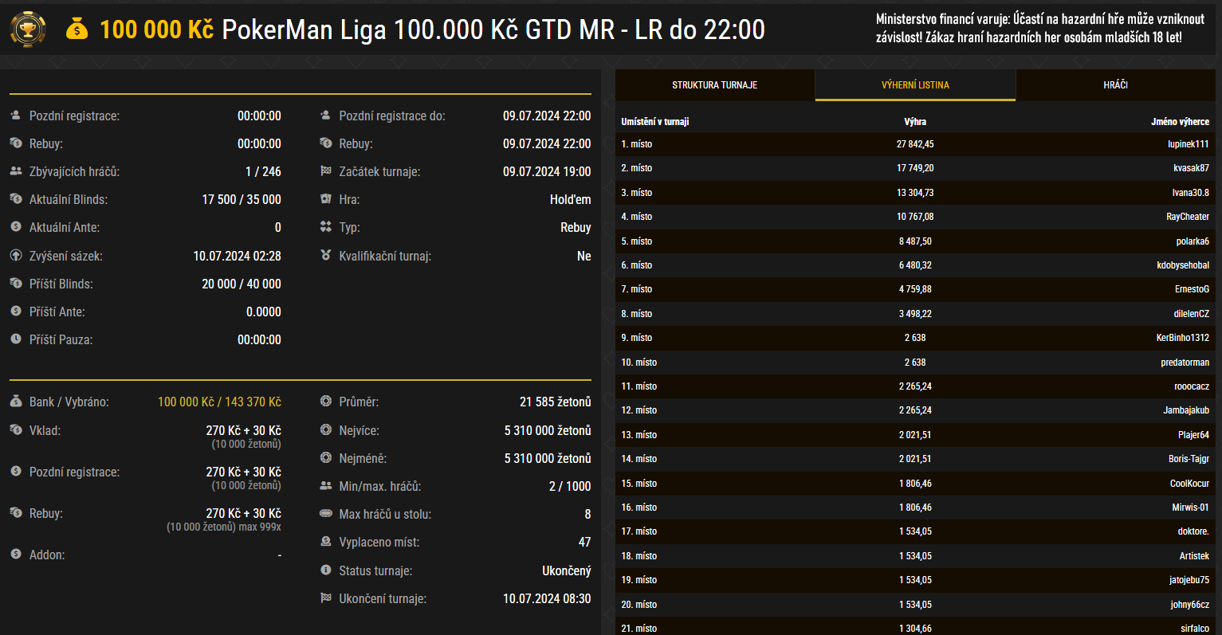Click the 100 000 Kč / 143 370 Kč bank value
This screenshot has width=1222, height=635.
(x=219, y=402)
